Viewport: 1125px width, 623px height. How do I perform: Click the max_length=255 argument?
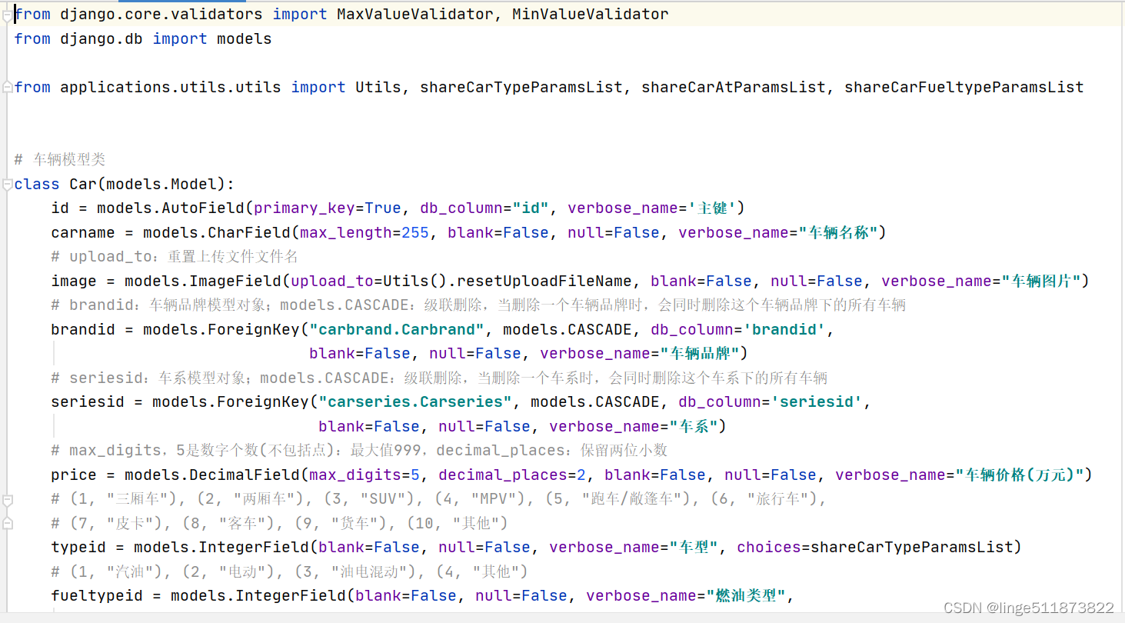[x=364, y=232]
